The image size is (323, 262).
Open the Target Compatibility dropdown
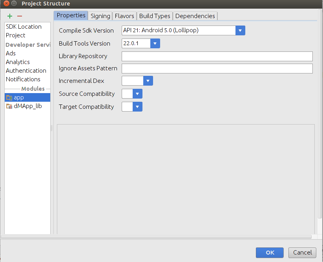[x=137, y=107]
